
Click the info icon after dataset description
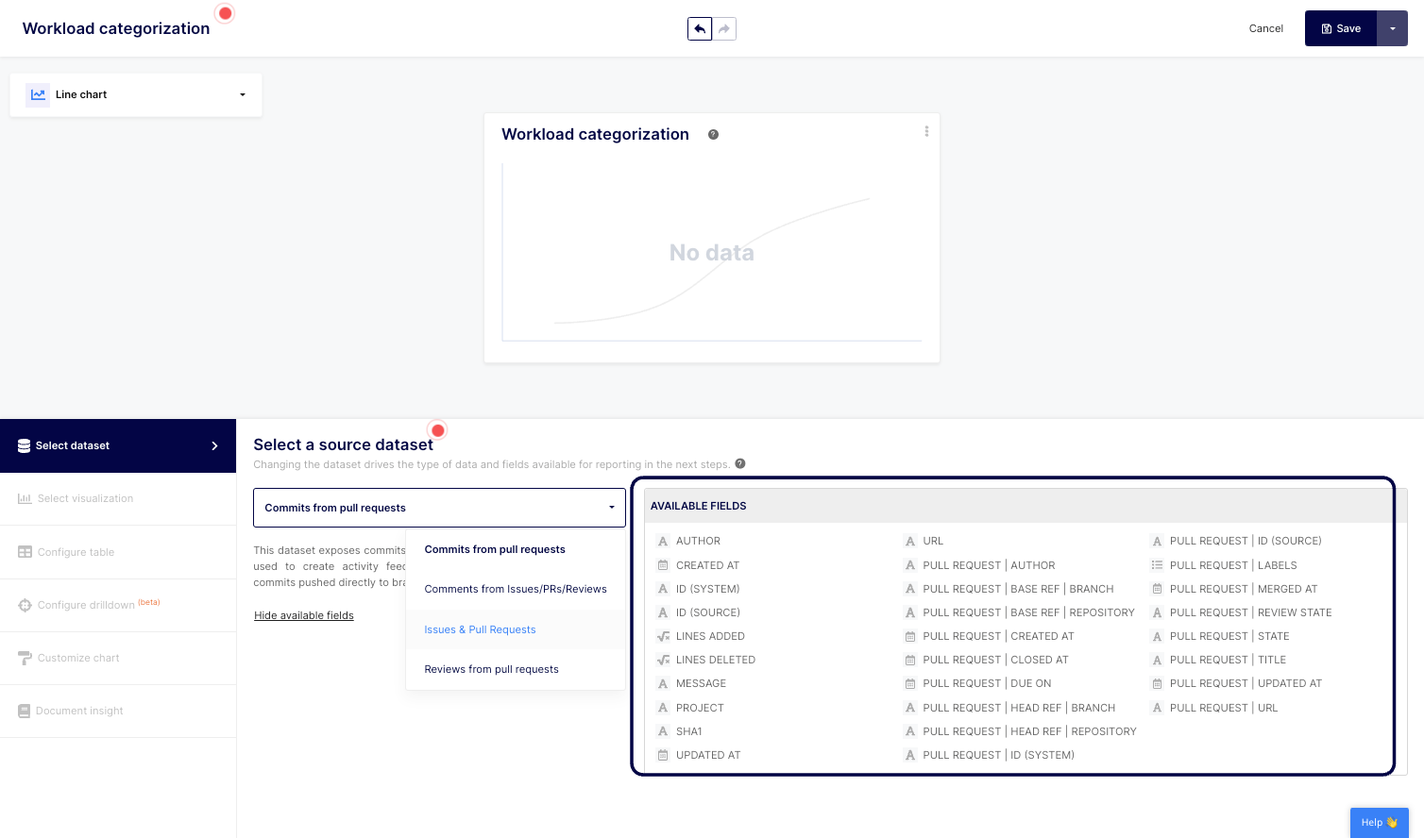click(x=740, y=463)
